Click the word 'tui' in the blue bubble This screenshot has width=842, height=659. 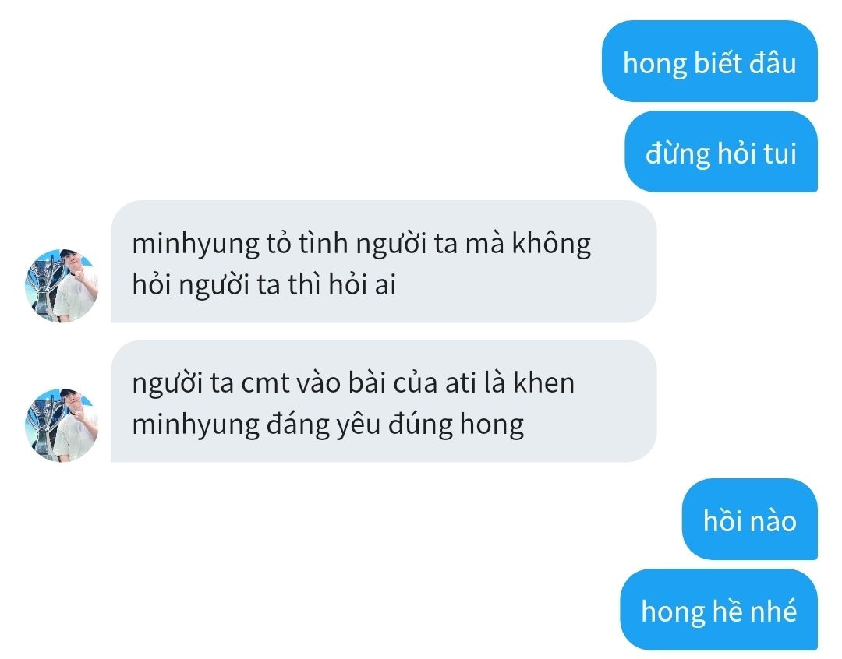tap(779, 153)
